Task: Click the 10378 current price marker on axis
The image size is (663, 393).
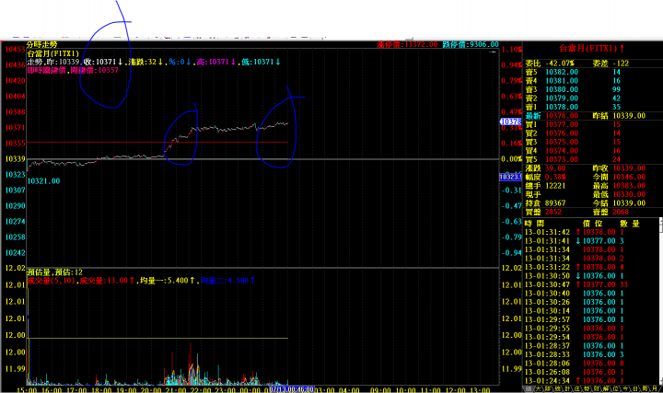Action: click(511, 121)
